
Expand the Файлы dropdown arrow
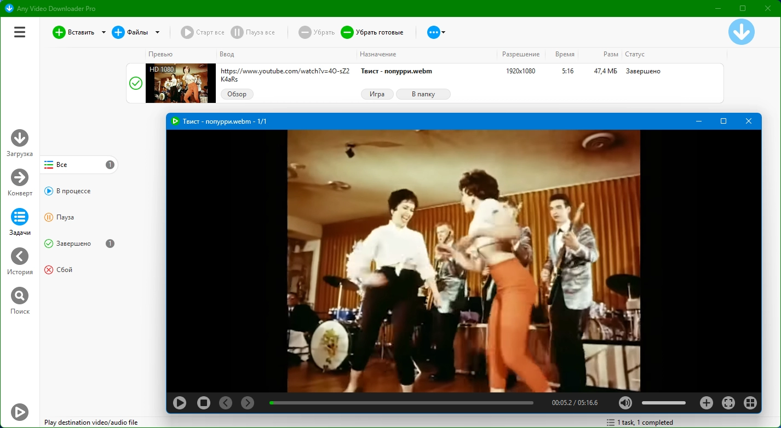pyautogui.click(x=157, y=32)
